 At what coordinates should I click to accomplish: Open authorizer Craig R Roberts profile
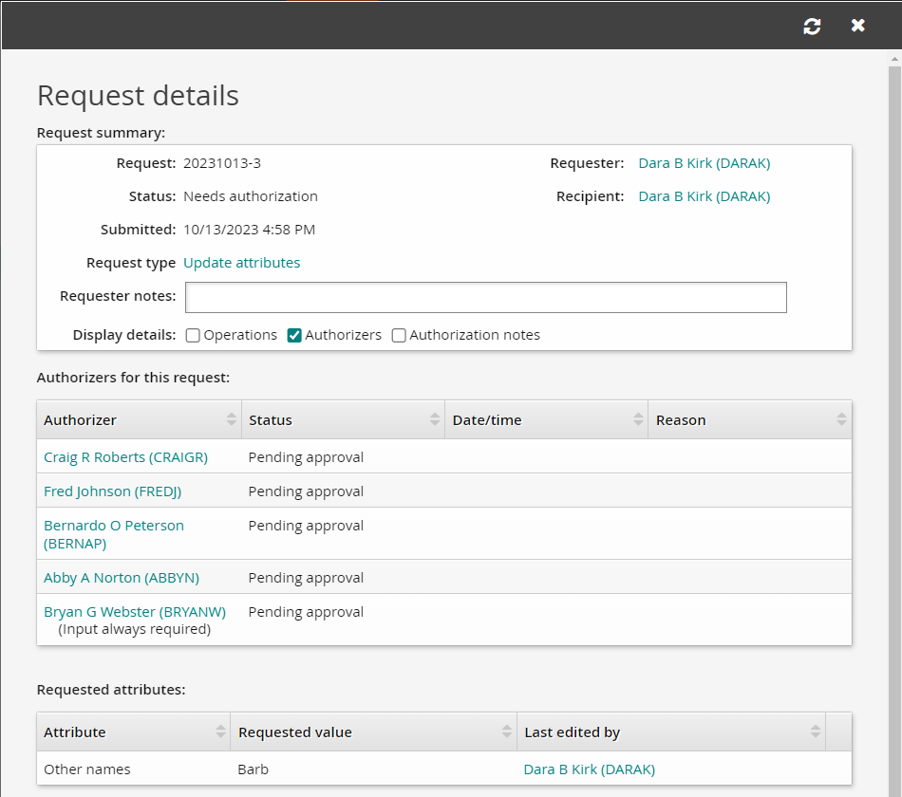[x=125, y=457]
